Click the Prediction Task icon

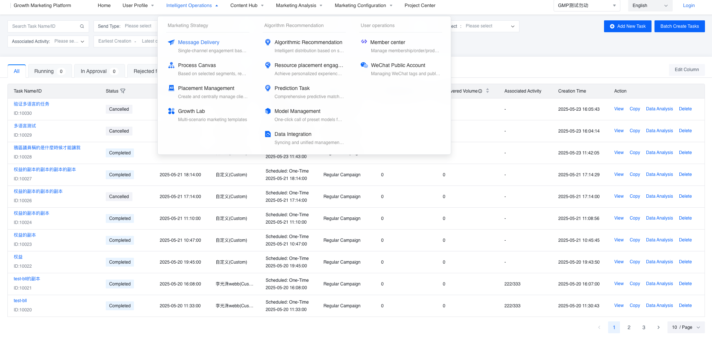pos(268,88)
